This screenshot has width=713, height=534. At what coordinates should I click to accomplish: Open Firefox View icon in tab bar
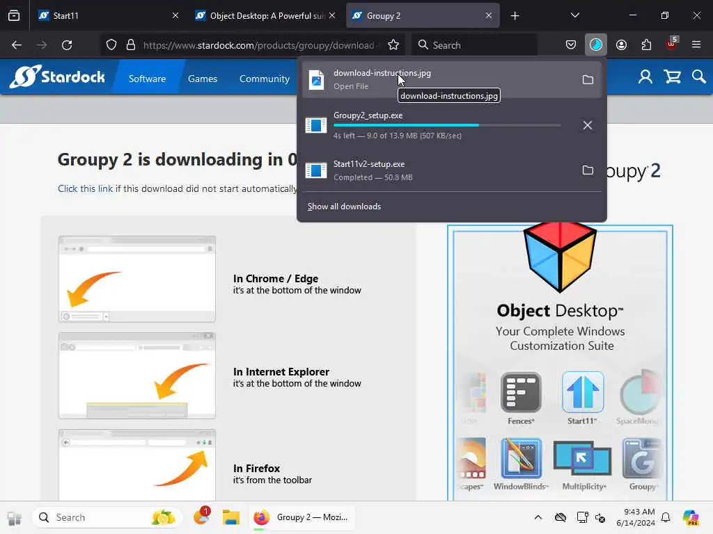[14, 16]
